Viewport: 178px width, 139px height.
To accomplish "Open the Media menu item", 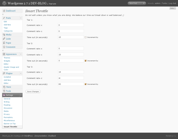I will click(9, 35).
